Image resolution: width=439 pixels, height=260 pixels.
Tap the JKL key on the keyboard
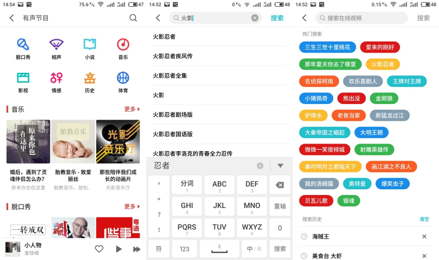219,206
